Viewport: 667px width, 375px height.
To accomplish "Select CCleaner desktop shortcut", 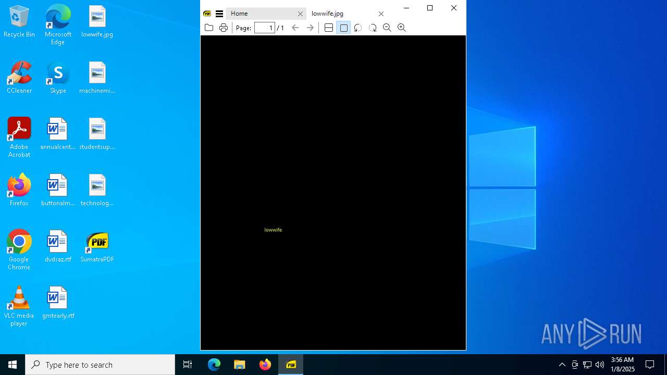I will 19,78.
